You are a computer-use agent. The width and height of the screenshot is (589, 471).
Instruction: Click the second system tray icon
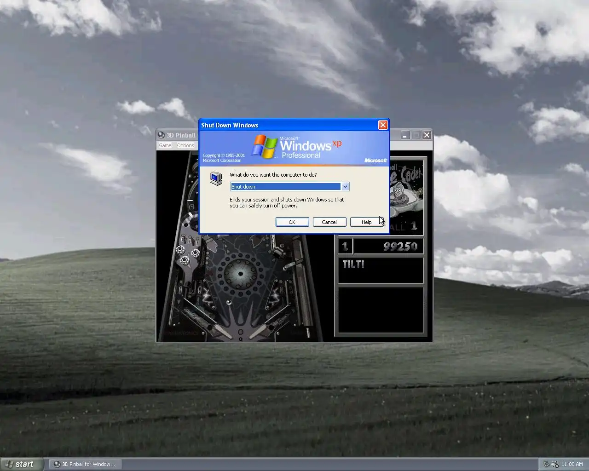tap(555, 464)
